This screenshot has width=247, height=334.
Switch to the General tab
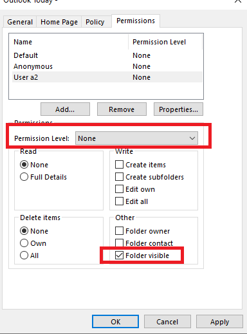coord(20,22)
